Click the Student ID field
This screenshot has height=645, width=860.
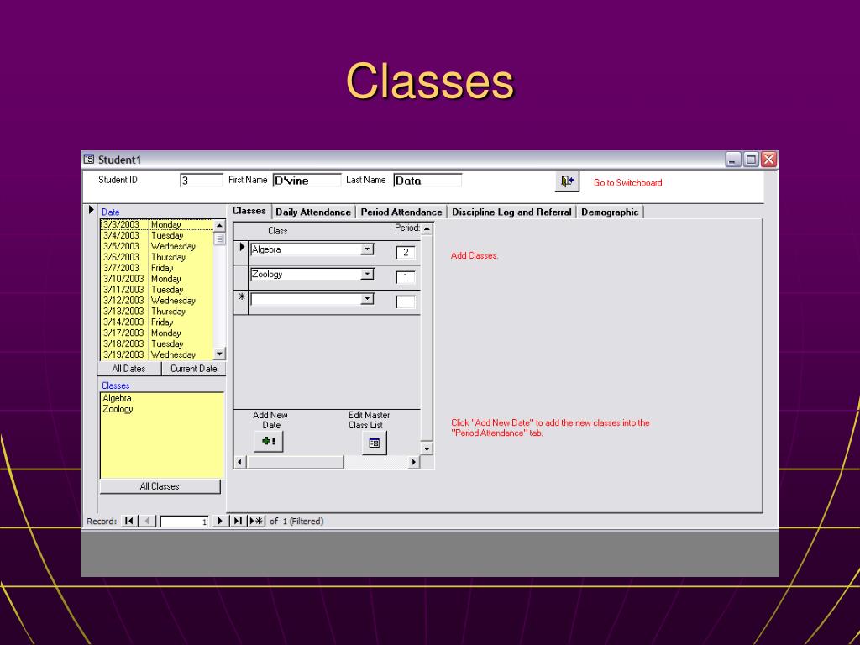pos(202,181)
